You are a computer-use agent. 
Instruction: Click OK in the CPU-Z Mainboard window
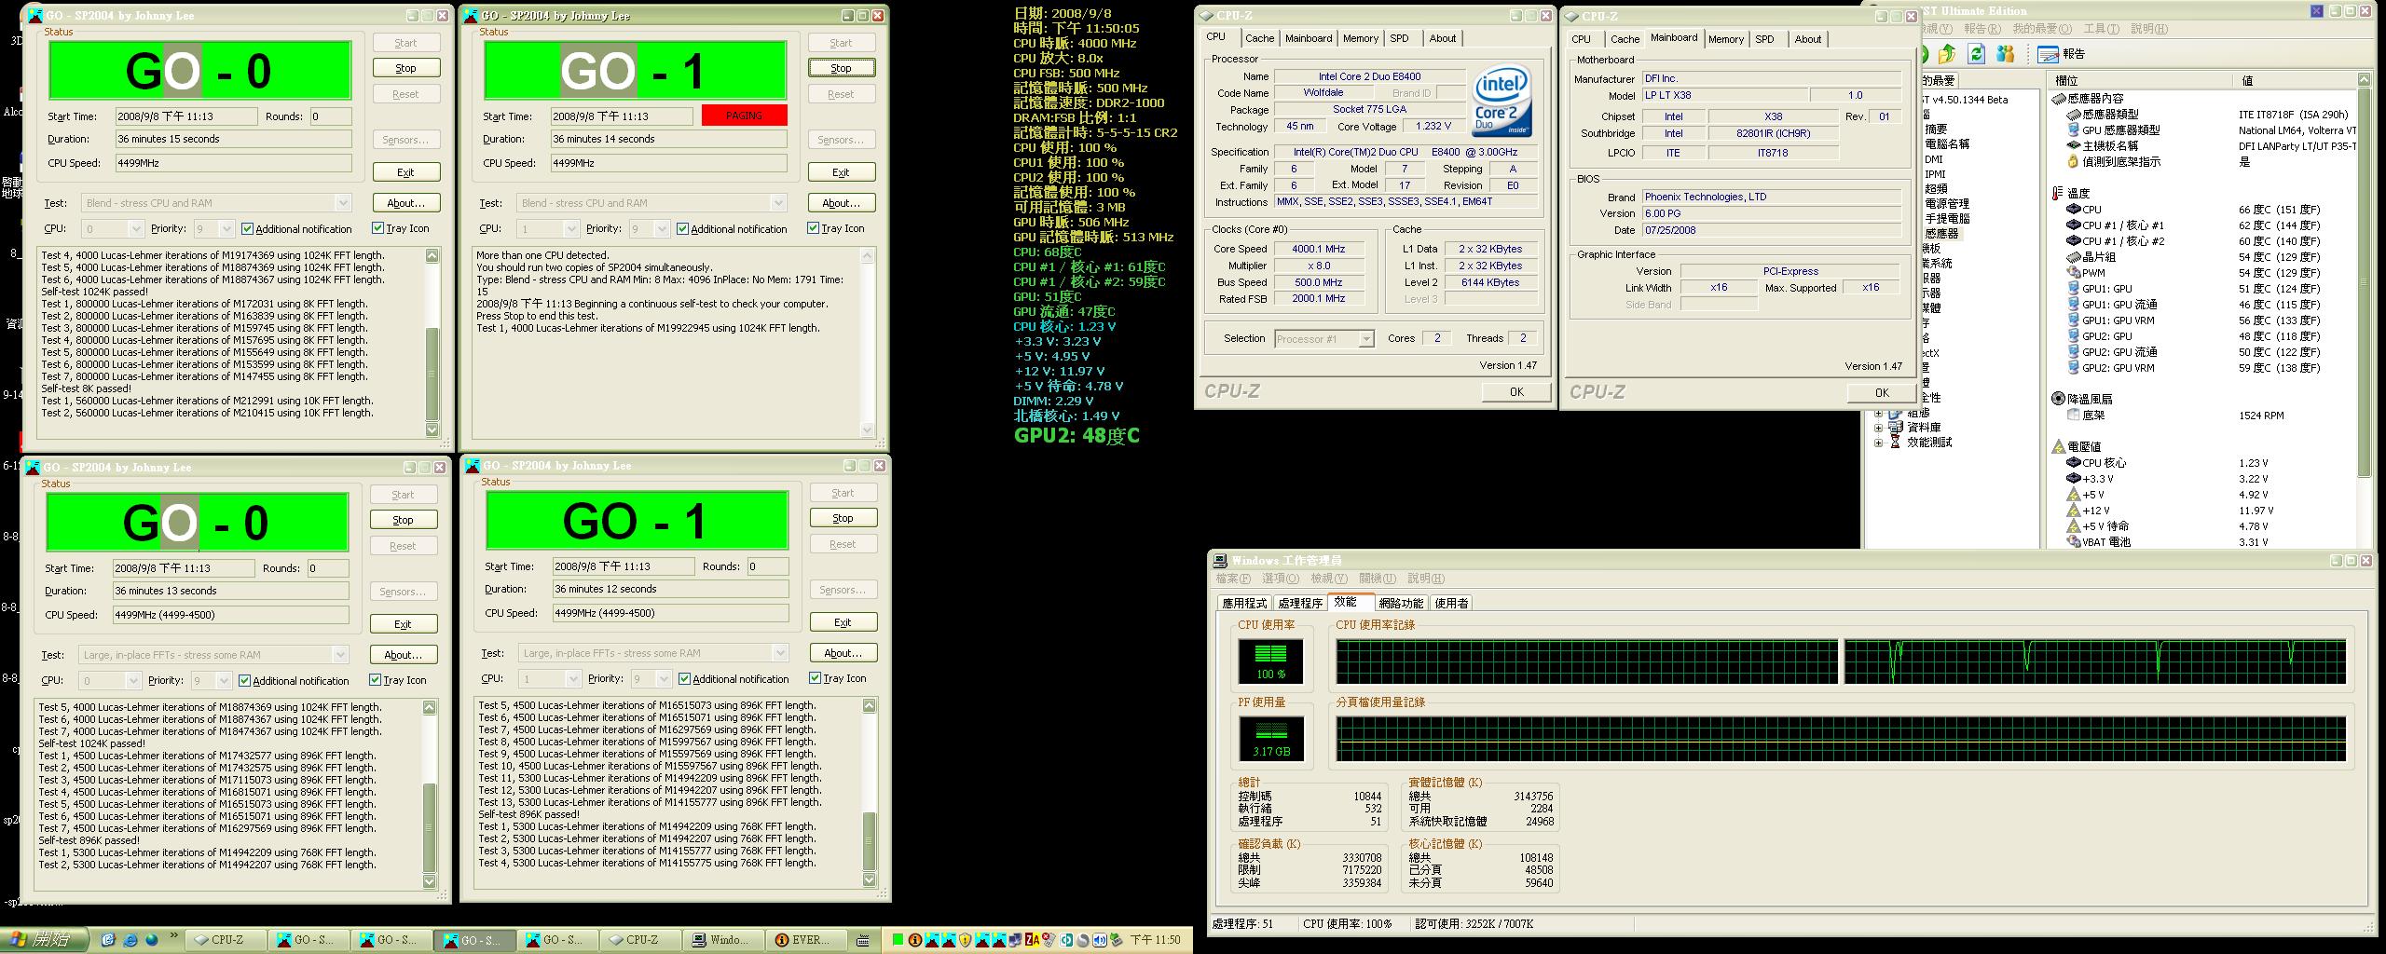click(1882, 393)
